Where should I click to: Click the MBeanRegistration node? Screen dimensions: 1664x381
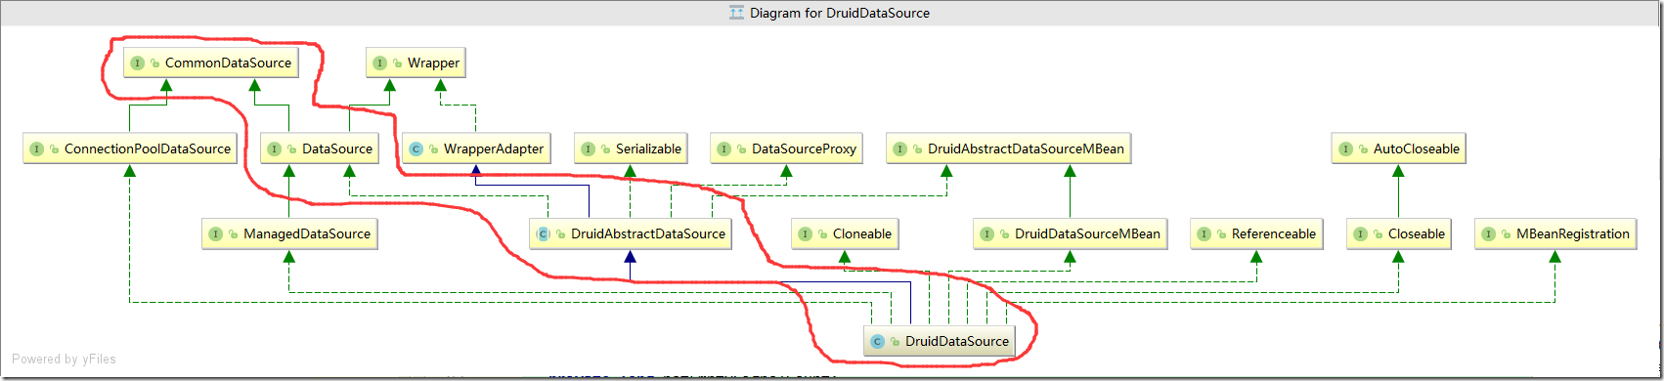point(1555,233)
